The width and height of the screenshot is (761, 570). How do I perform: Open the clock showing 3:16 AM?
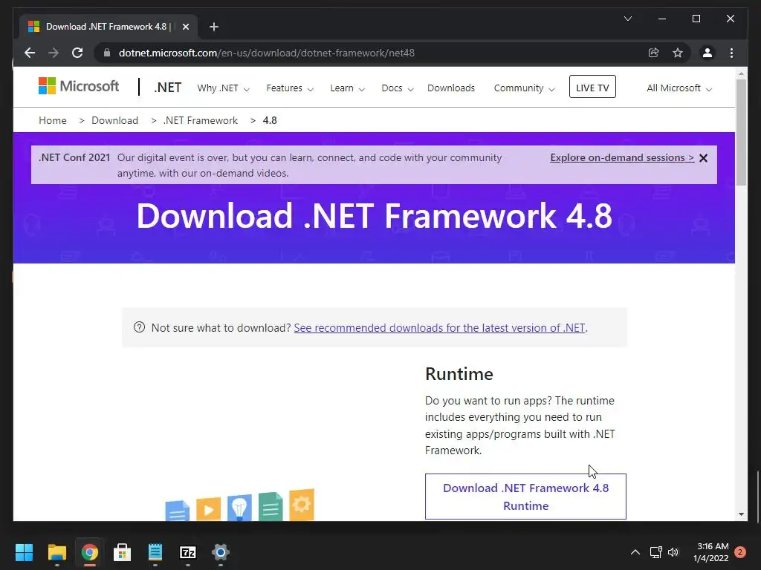pyautogui.click(x=711, y=552)
